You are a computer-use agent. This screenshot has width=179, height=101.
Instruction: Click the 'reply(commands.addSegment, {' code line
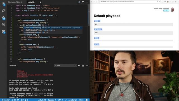point(31,59)
